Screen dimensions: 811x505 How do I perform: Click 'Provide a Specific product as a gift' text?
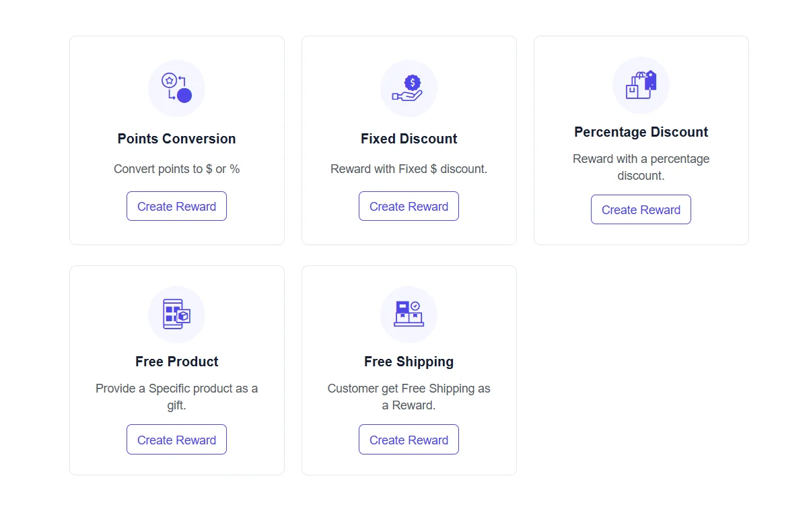click(x=176, y=397)
